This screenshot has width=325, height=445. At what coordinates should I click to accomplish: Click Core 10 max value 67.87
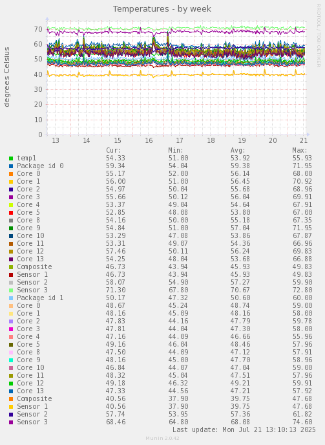click(302, 235)
